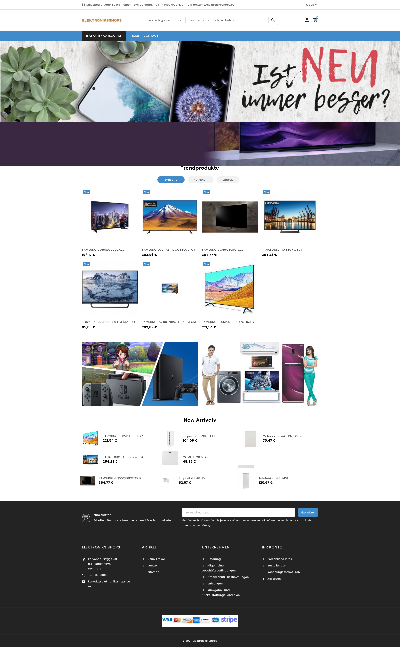The image size is (400, 647).
Task: Click the Stripe payment logo
Action: pyautogui.click(x=229, y=620)
